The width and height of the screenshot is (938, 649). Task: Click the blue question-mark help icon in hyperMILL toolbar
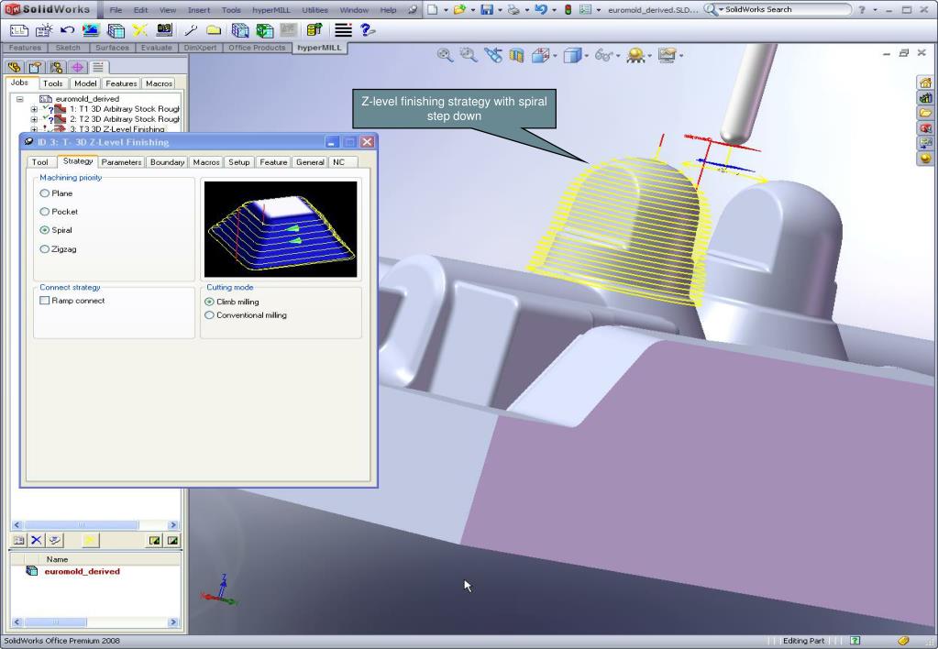(368, 30)
